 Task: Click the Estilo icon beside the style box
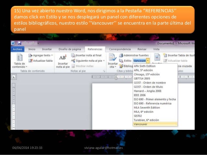[x=121, y=61]
